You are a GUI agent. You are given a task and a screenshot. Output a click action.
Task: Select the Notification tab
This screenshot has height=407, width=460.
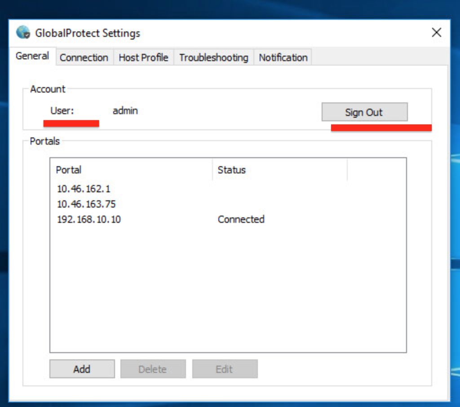pyautogui.click(x=283, y=58)
